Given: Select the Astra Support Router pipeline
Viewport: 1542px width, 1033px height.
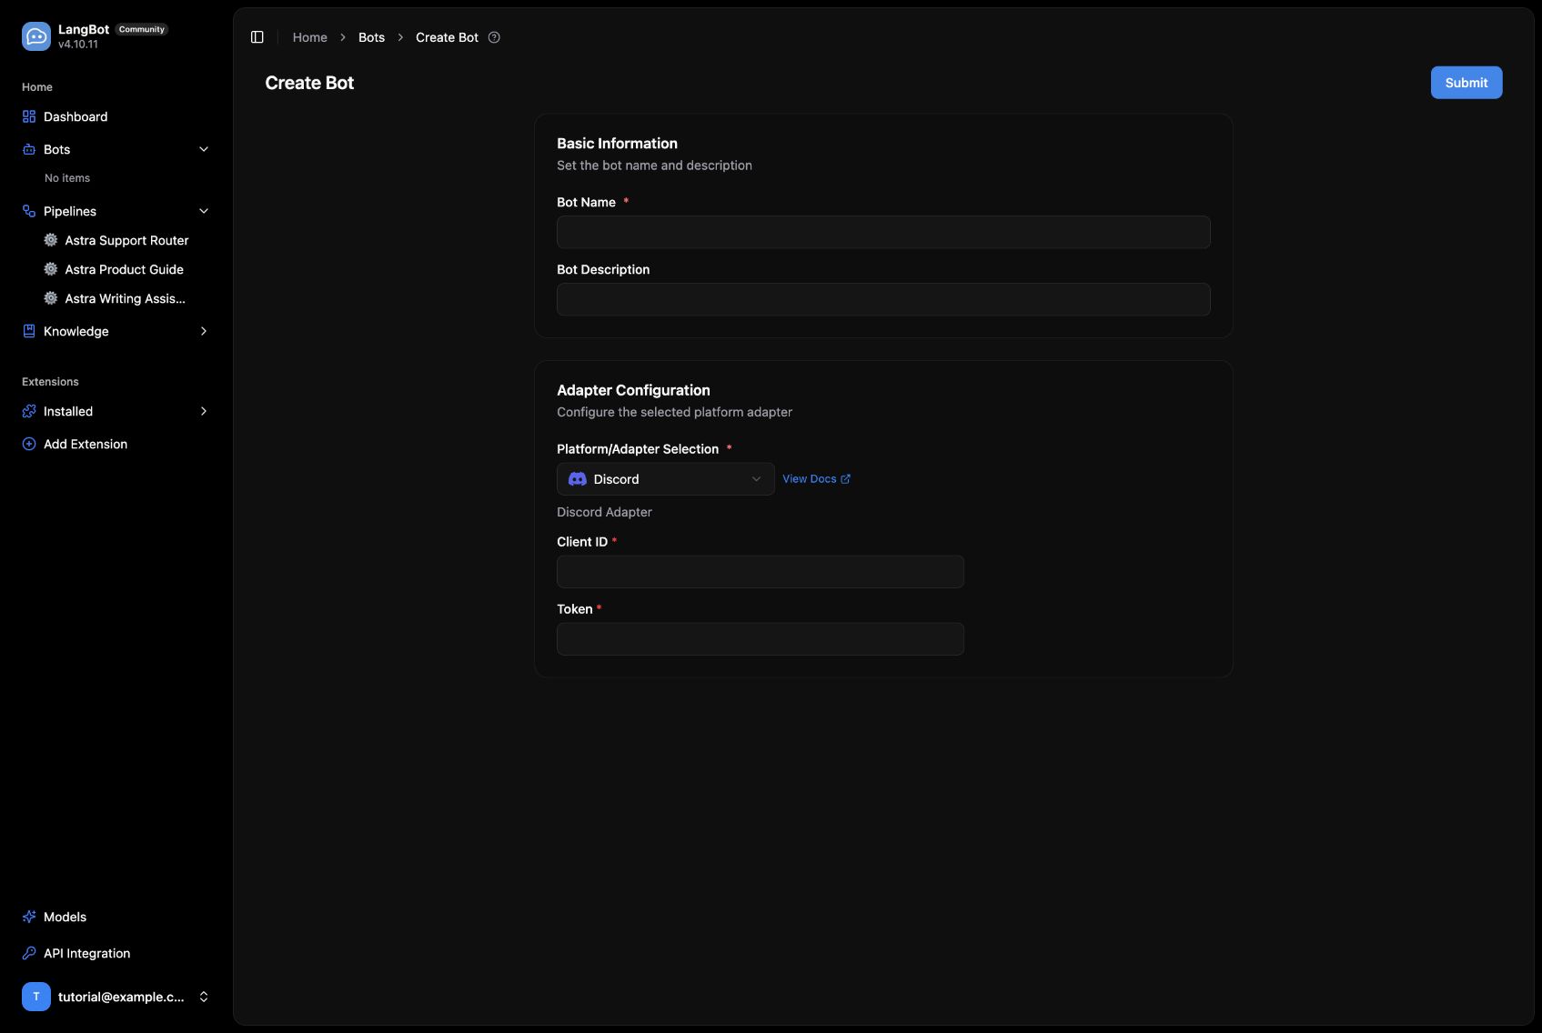Looking at the screenshot, I should pyautogui.click(x=126, y=240).
